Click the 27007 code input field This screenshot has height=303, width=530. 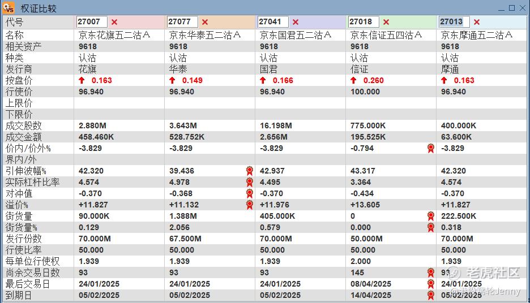pyautogui.click(x=92, y=22)
